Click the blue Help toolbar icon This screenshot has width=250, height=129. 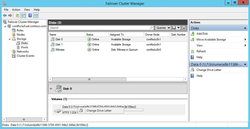click(30, 16)
